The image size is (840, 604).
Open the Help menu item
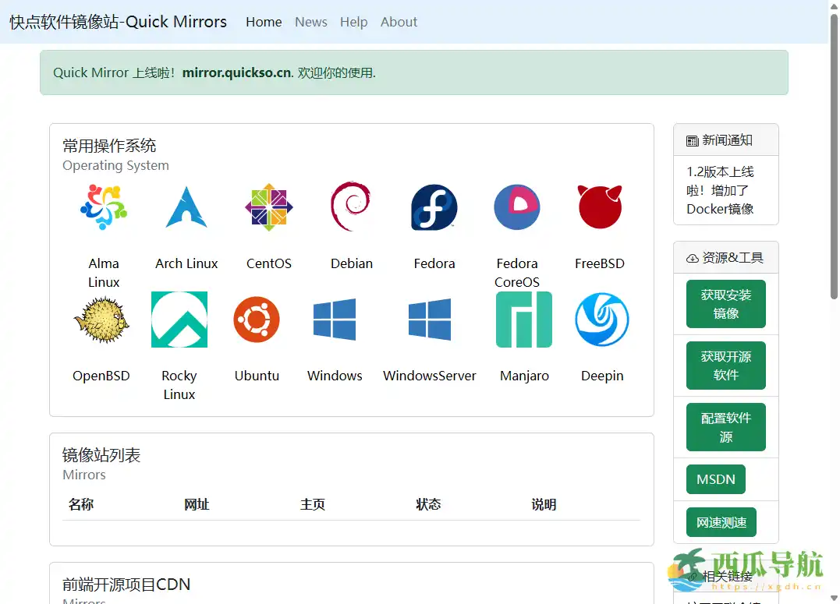(x=353, y=22)
